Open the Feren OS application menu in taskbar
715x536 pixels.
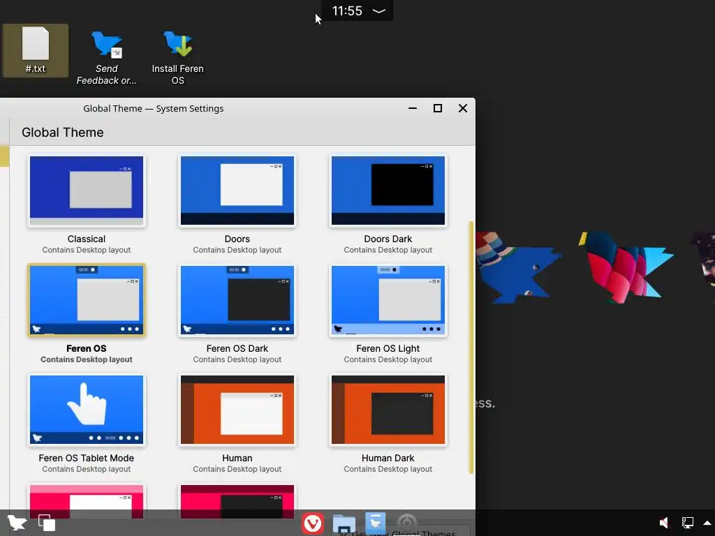[x=17, y=523]
